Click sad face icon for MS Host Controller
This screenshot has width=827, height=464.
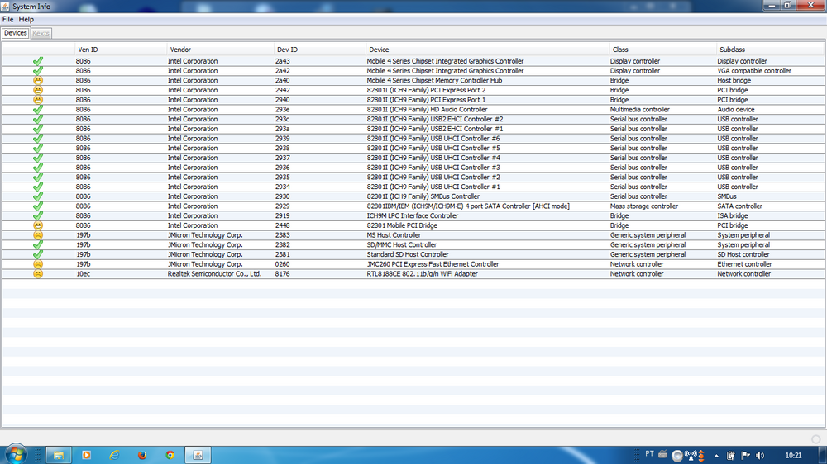pyautogui.click(x=37, y=235)
